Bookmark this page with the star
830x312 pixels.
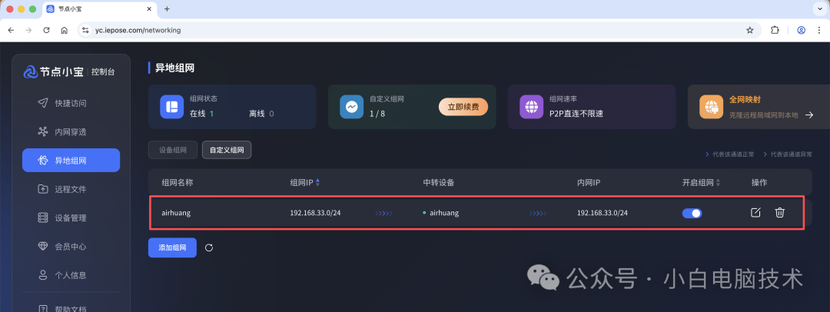(x=749, y=30)
